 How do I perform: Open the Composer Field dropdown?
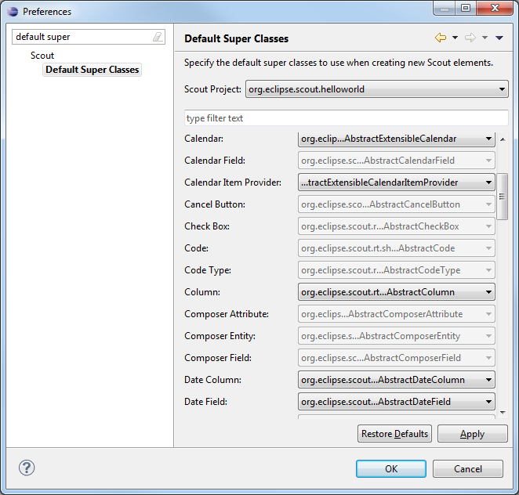(x=397, y=358)
